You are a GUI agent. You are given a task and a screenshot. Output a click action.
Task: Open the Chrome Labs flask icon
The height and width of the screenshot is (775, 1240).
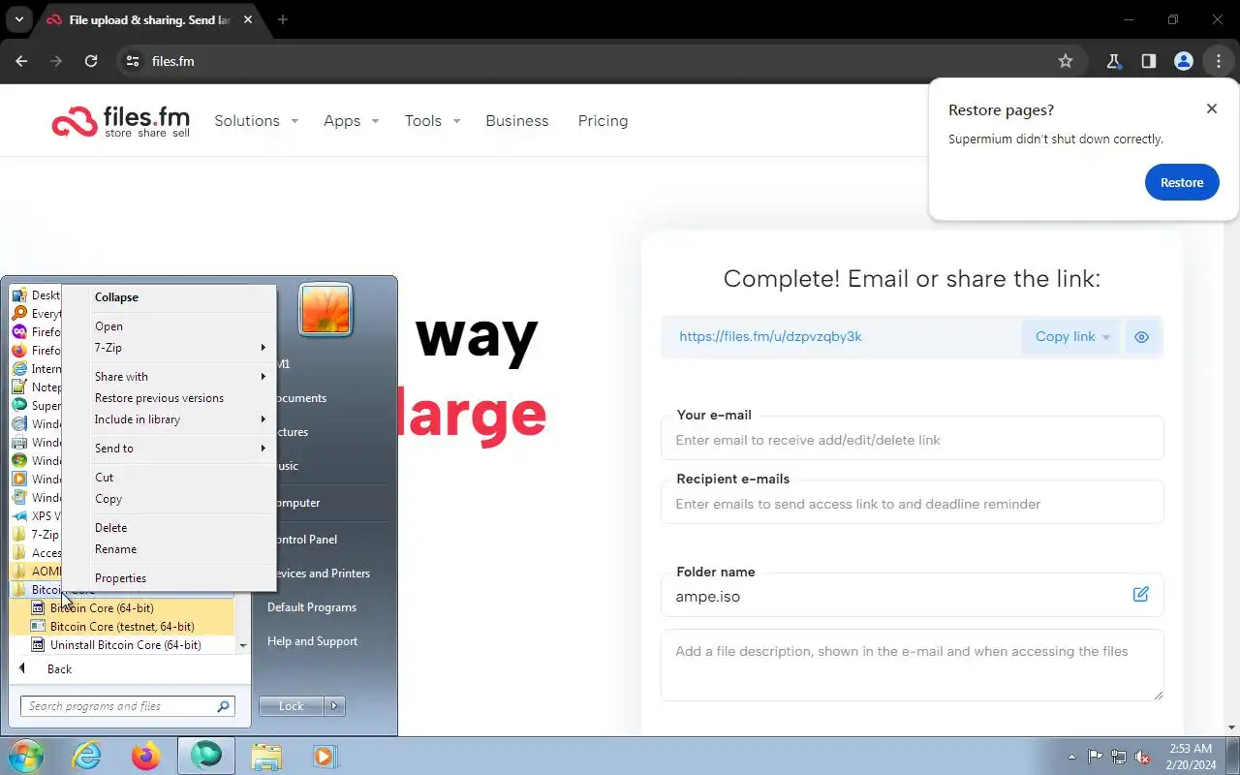point(1113,61)
